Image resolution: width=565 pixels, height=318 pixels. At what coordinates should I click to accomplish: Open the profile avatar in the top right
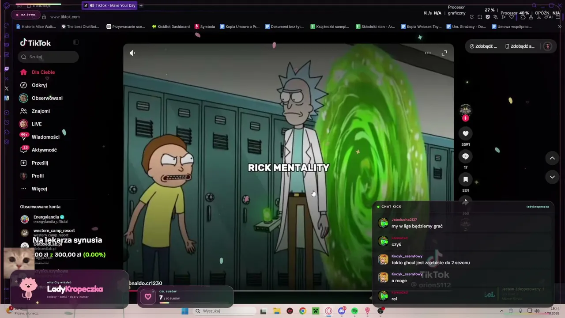click(548, 46)
